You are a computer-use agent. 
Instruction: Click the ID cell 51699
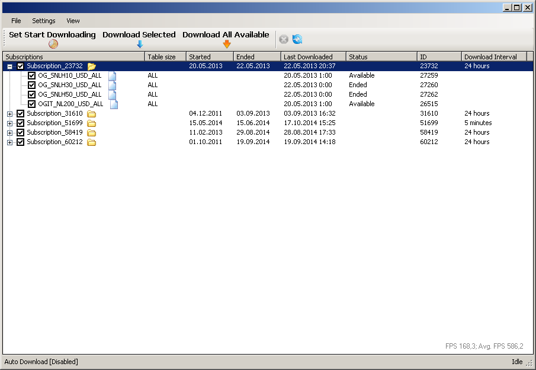pos(429,123)
